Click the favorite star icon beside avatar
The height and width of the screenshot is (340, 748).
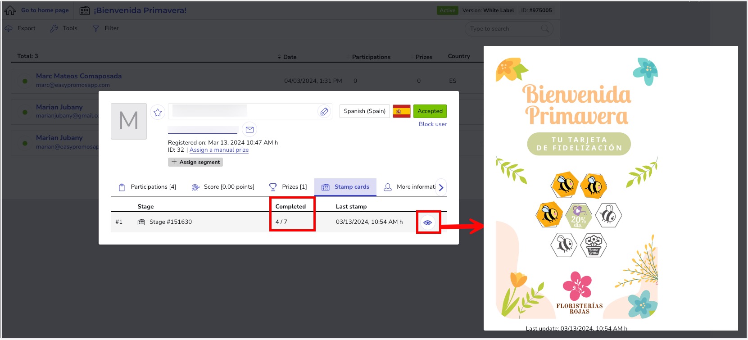(158, 113)
